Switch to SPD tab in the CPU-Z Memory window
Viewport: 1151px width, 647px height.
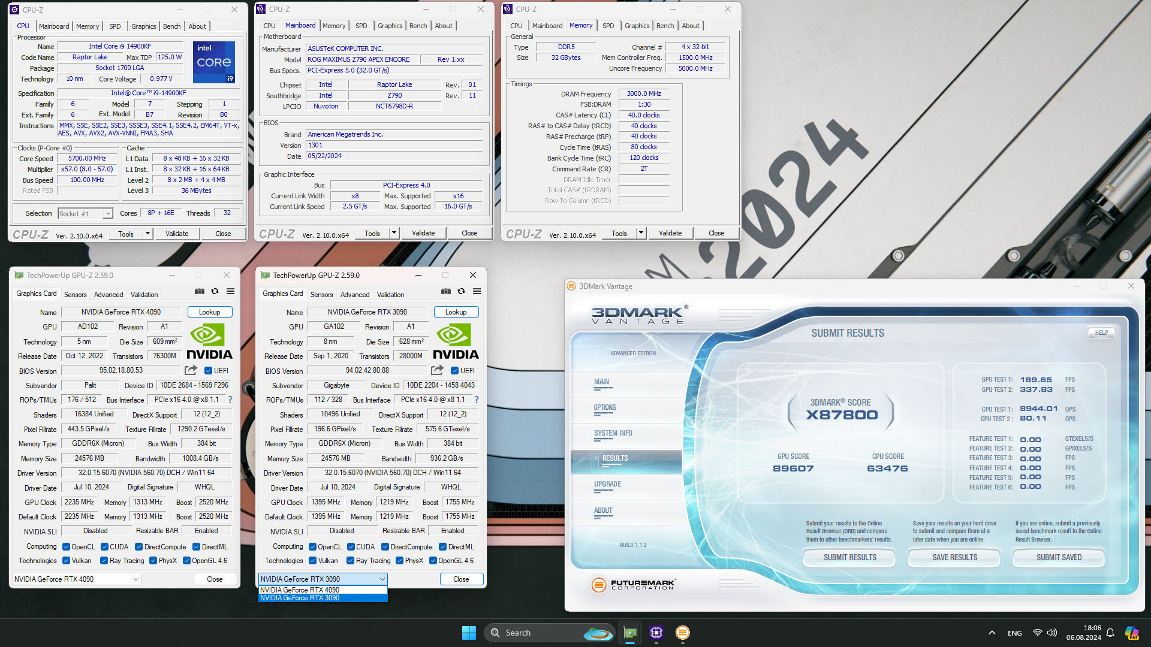(608, 26)
